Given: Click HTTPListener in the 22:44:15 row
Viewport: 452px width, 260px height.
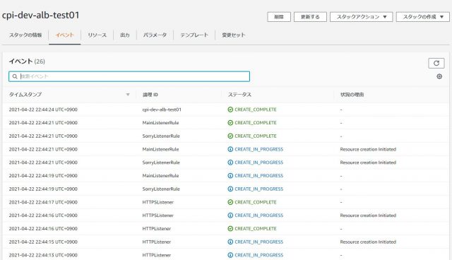Looking at the screenshot, I should coord(157,242).
